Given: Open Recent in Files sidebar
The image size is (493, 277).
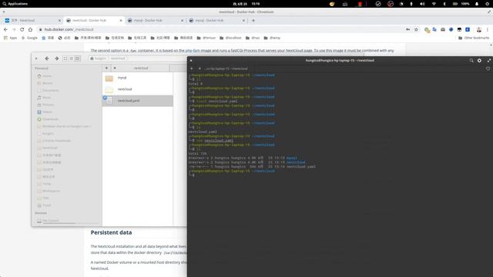Looking at the screenshot, I should (48, 83).
